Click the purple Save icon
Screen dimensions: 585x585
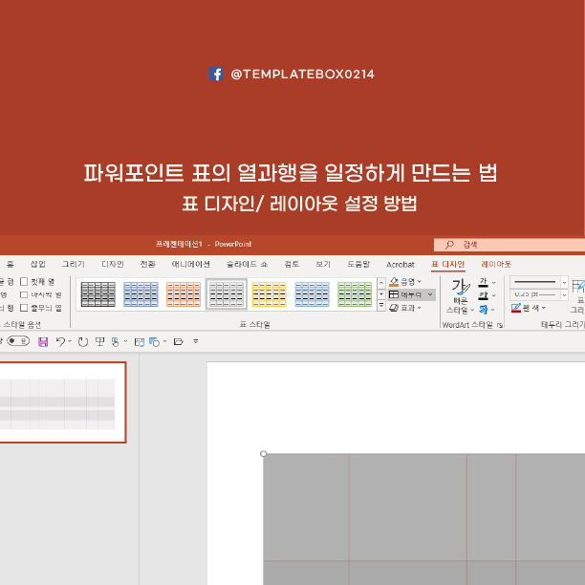point(43,341)
